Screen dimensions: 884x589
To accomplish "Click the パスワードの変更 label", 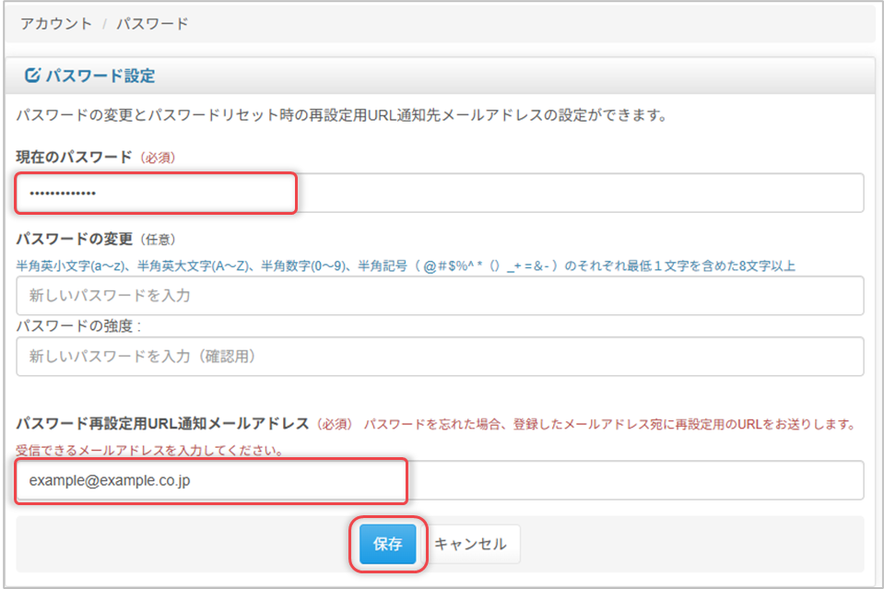I will (74, 239).
